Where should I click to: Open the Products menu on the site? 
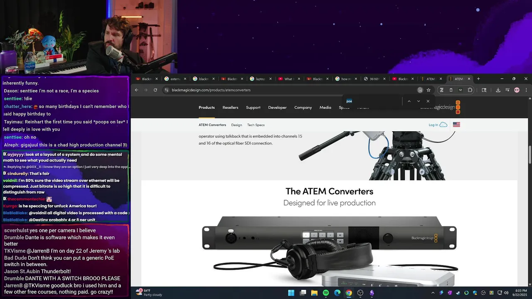click(207, 108)
